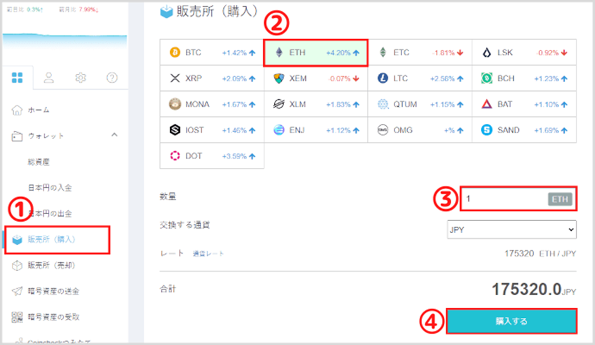
Task: Choose the SAND coin tile
Action: pyautogui.click(x=524, y=130)
